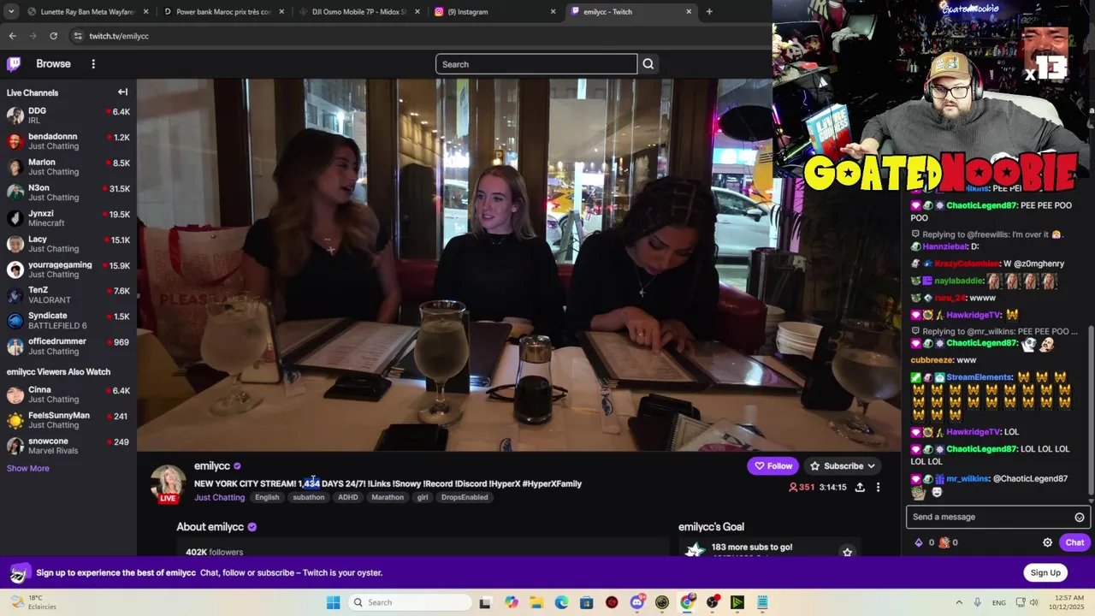Click the search magnifier button
Viewport: 1095px width, 616px height.
point(648,64)
